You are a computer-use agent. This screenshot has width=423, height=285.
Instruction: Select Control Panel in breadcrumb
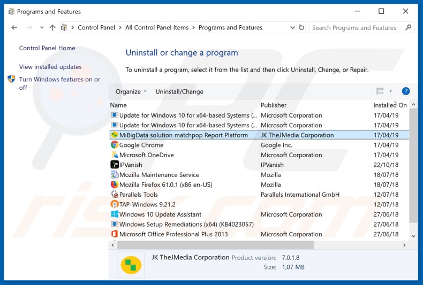point(96,27)
